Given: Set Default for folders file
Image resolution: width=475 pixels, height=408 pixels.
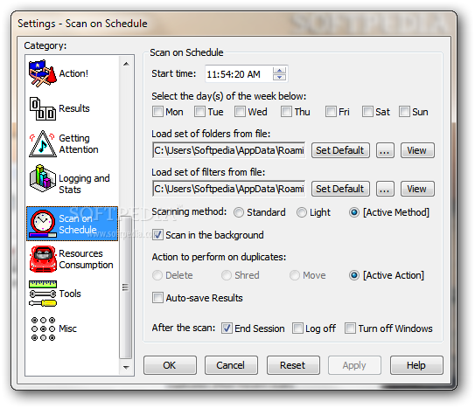Looking at the screenshot, I should [x=340, y=150].
